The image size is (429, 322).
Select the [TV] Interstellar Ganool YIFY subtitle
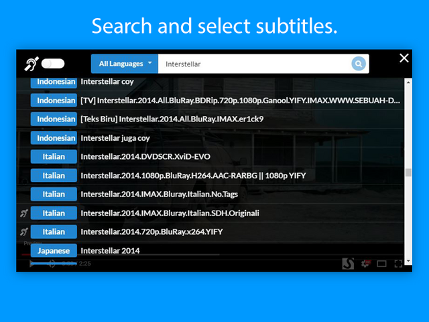240,101
